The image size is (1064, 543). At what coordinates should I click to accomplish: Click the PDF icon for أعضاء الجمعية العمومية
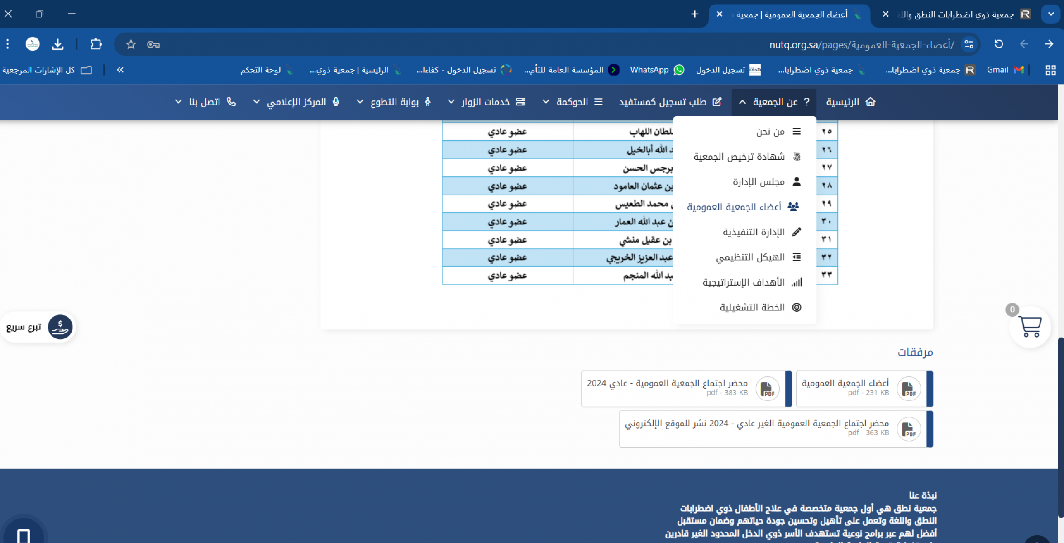click(908, 389)
